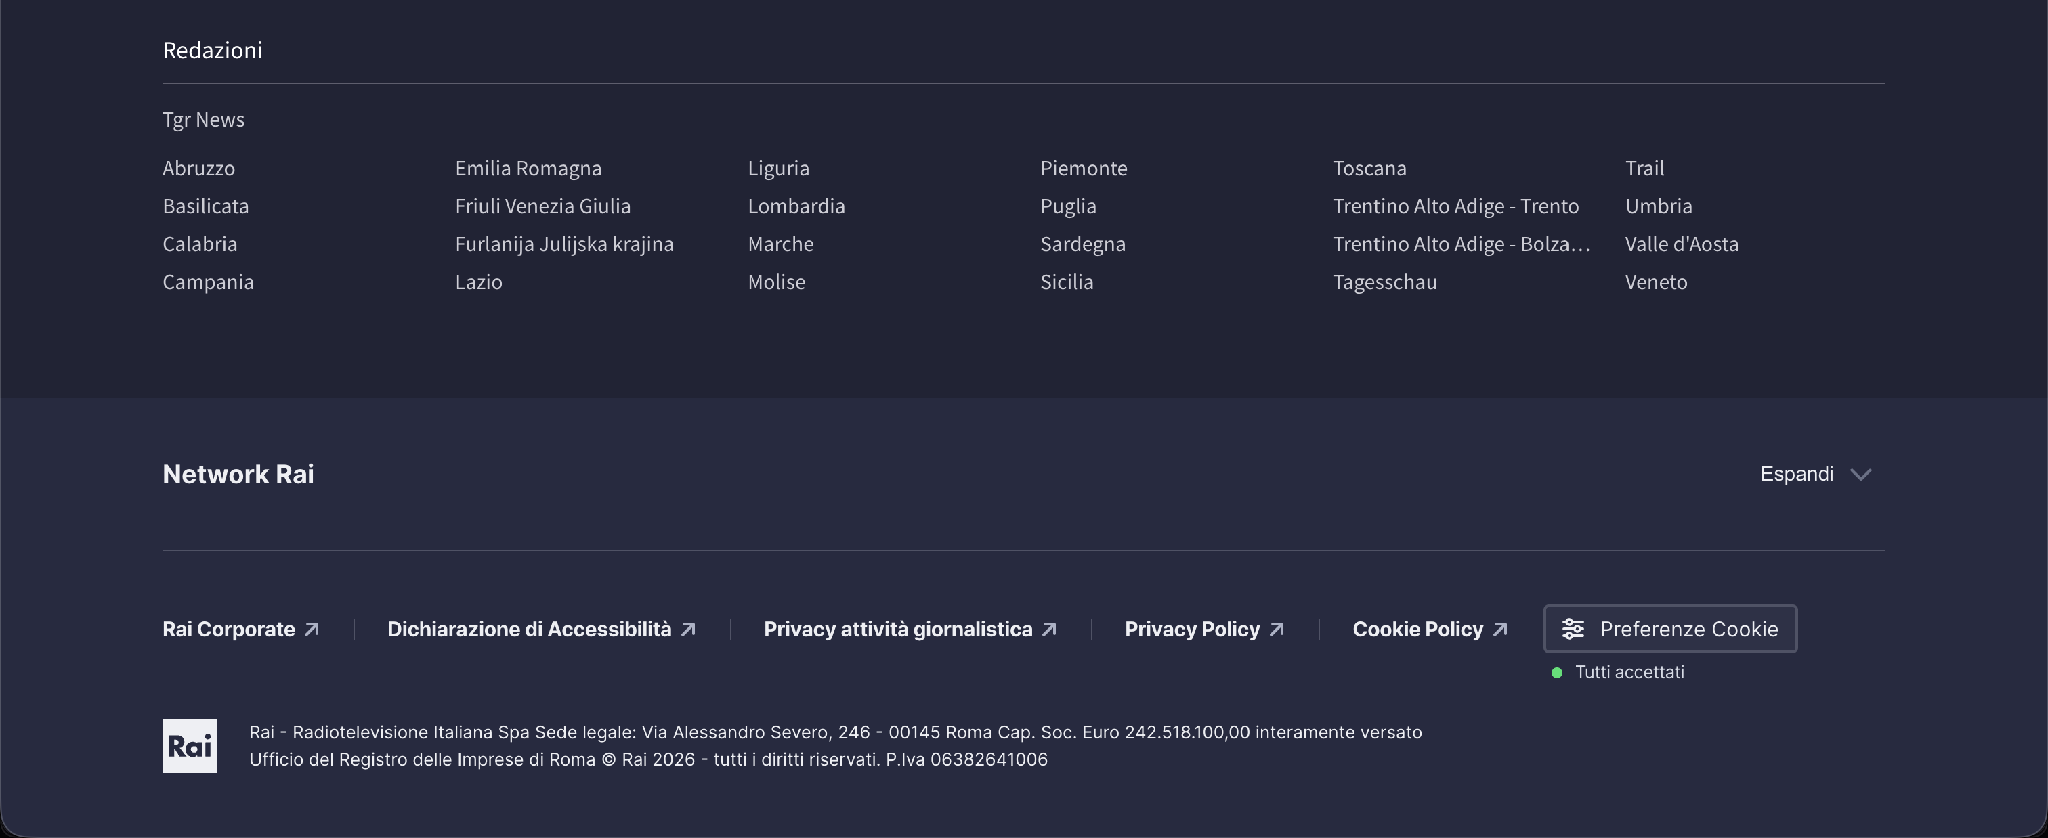Select the Basilicata newsroom
The width and height of the screenshot is (2048, 838).
[x=206, y=206]
